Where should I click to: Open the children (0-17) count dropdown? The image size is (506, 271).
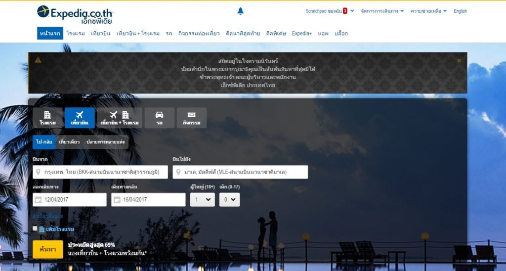(x=229, y=199)
